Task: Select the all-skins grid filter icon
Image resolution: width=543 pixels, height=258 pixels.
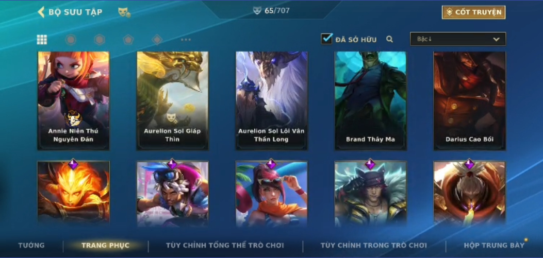Action: click(x=42, y=40)
